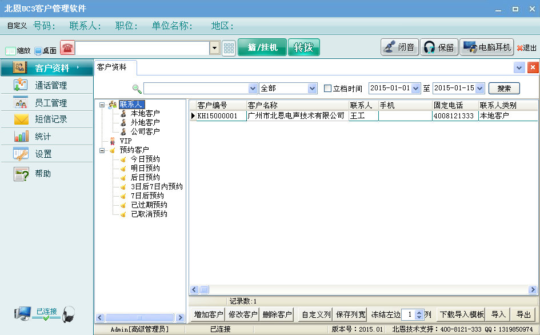Toggle the 保留 hold button
540x335 pixels.
click(x=439, y=47)
